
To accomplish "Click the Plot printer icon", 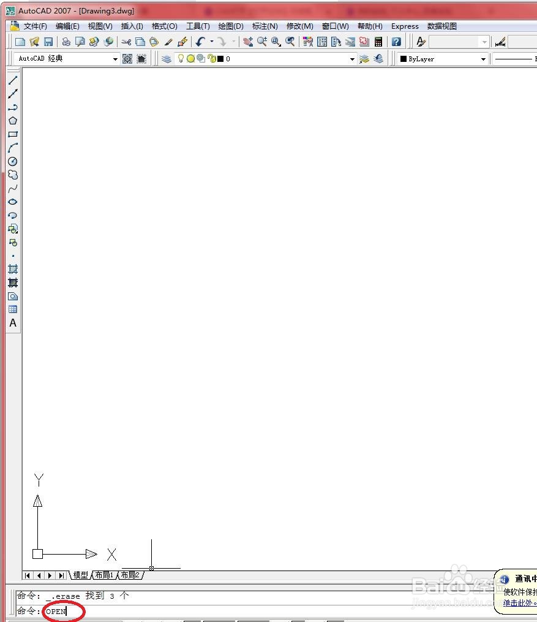I will point(66,42).
